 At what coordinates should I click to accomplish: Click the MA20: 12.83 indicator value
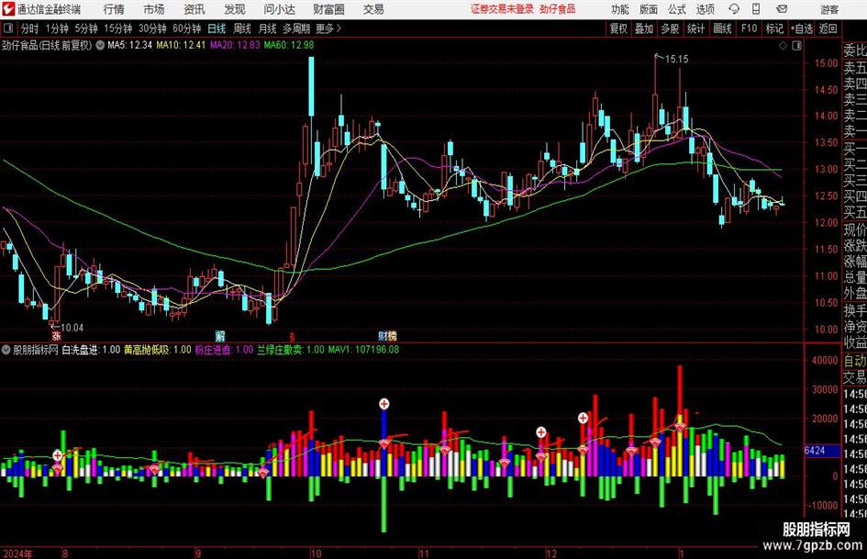click(x=235, y=45)
